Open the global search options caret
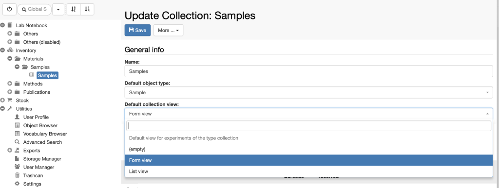The height and width of the screenshot is (188, 499). (x=58, y=10)
